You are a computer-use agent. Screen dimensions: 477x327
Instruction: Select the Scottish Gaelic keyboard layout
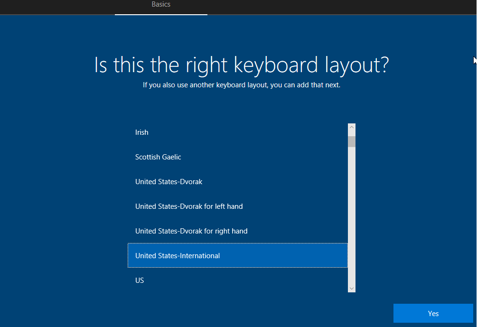(x=238, y=157)
